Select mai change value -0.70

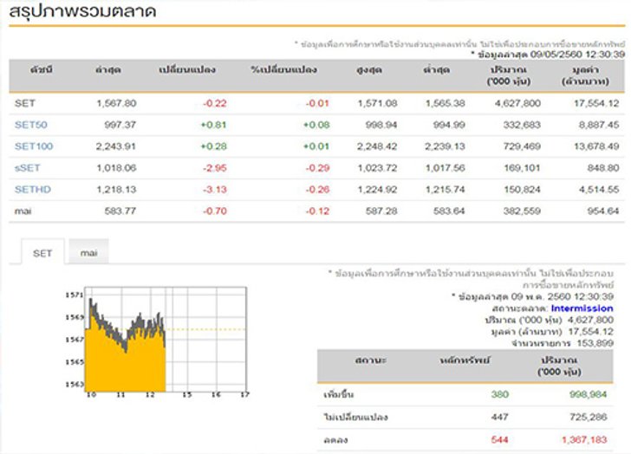pyautogui.click(x=215, y=211)
